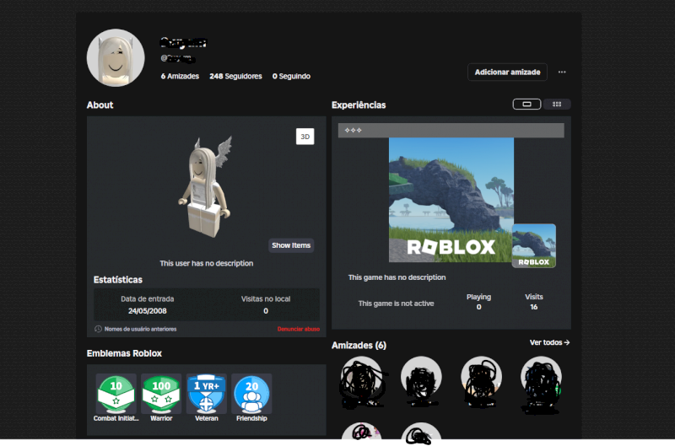Click the Estatísticas heading
Screen dimensions: 675x446
click(x=117, y=280)
